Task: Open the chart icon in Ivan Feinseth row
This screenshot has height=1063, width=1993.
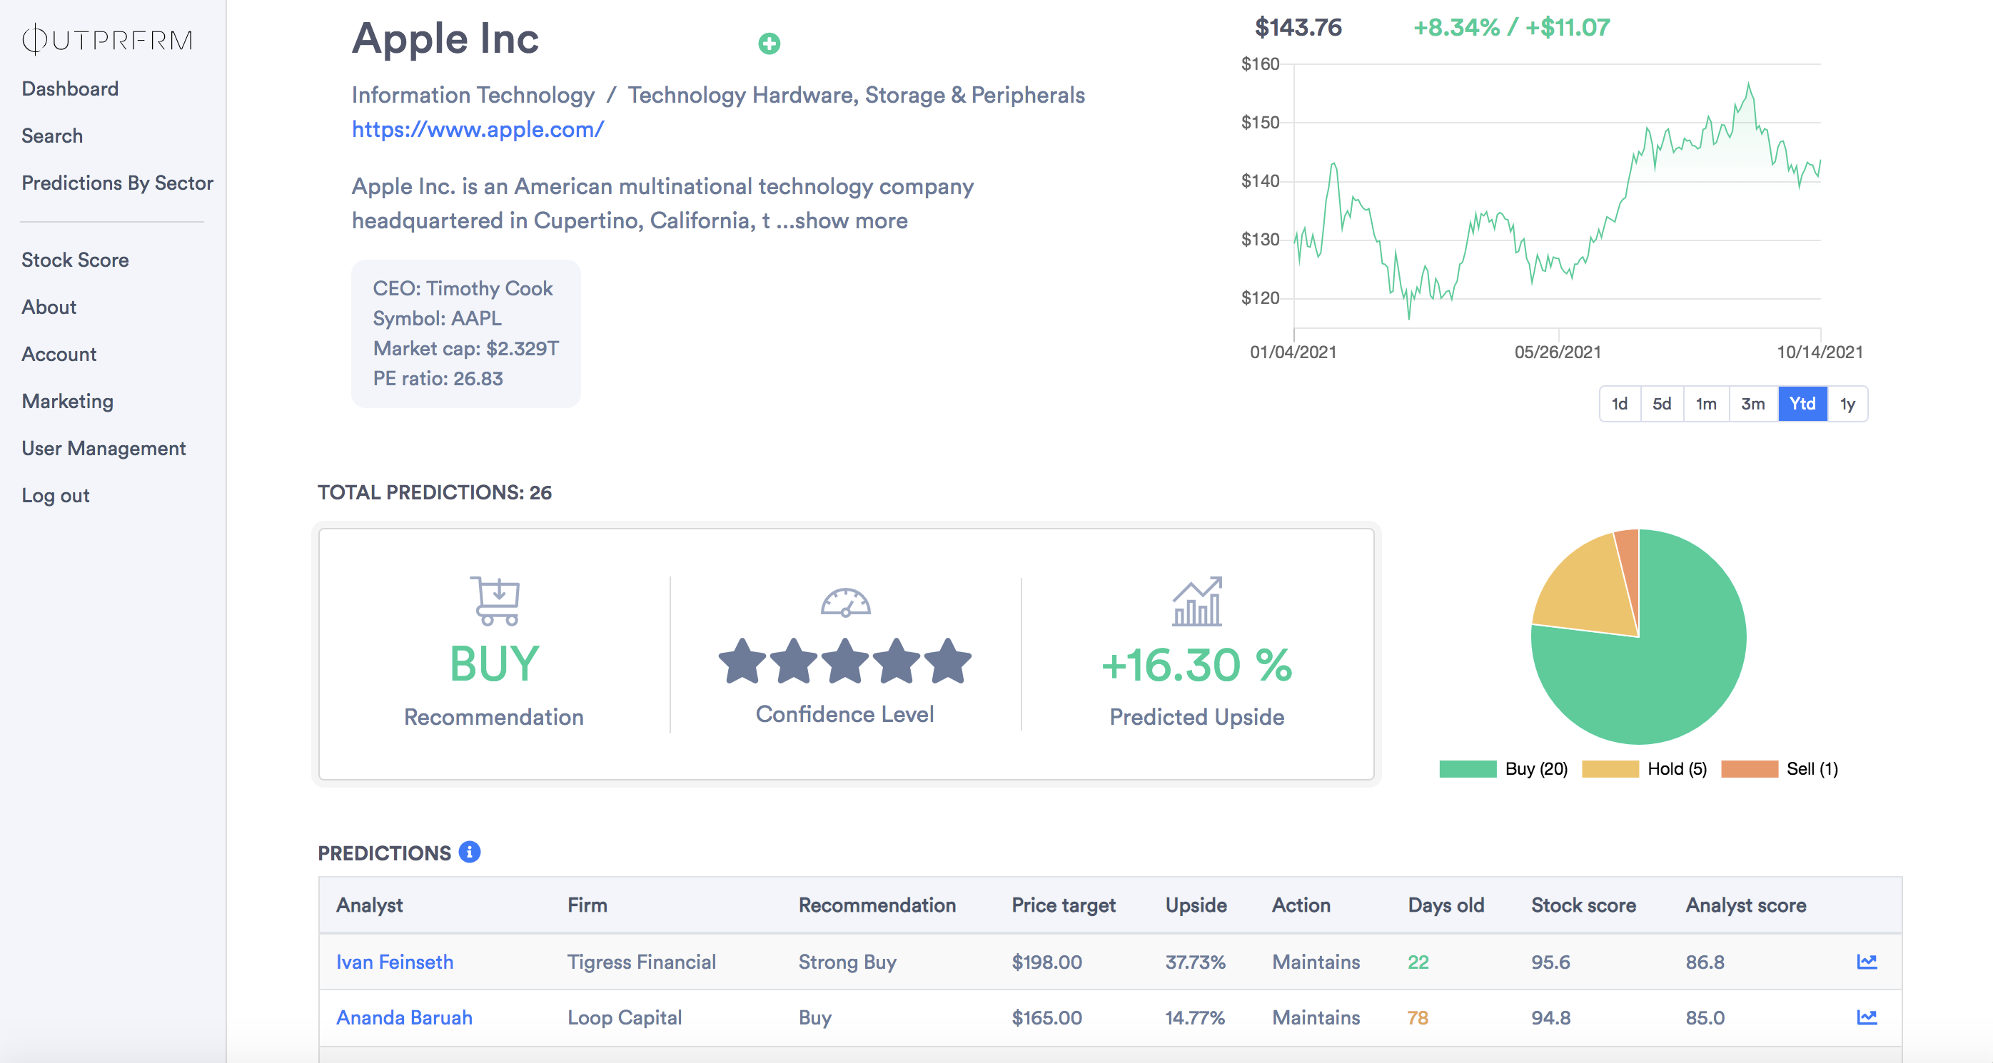Action: coord(1866,962)
